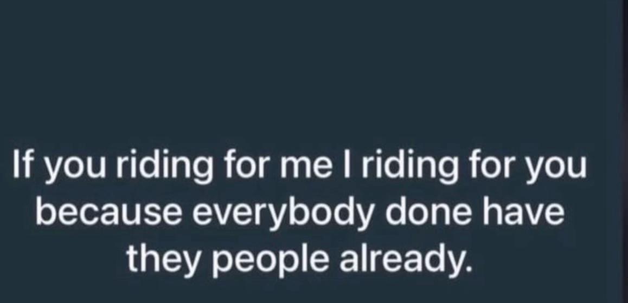Click the word "If" starting the quote
This screenshot has height=303, width=628.
click(x=21, y=164)
